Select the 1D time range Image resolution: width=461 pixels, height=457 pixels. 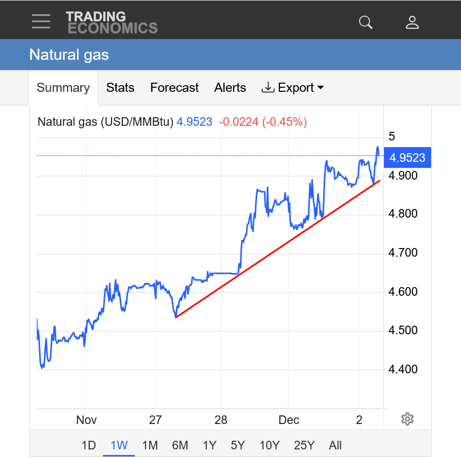click(x=89, y=445)
